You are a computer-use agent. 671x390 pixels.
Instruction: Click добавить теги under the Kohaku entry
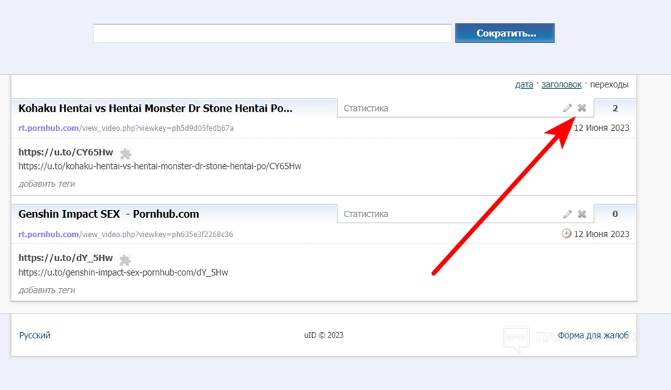(x=47, y=184)
